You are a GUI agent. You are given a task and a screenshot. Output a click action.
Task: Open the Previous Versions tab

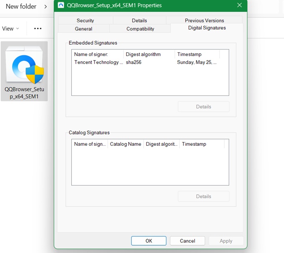pyautogui.click(x=204, y=20)
